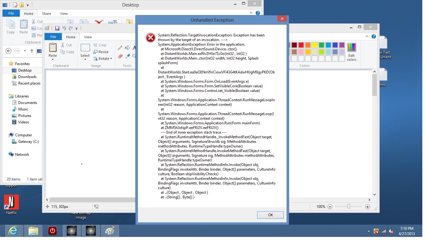426x240 pixels.
Task: Click Copy in Paint's Clipboard group
Action: click(x=67, y=52)
